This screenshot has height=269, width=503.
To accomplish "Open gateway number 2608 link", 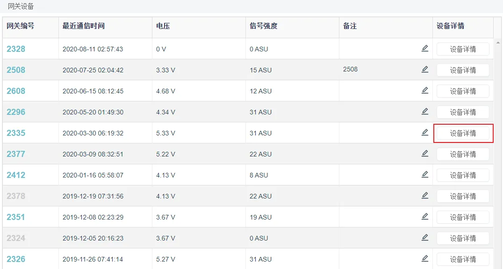I will pos(16,91).
